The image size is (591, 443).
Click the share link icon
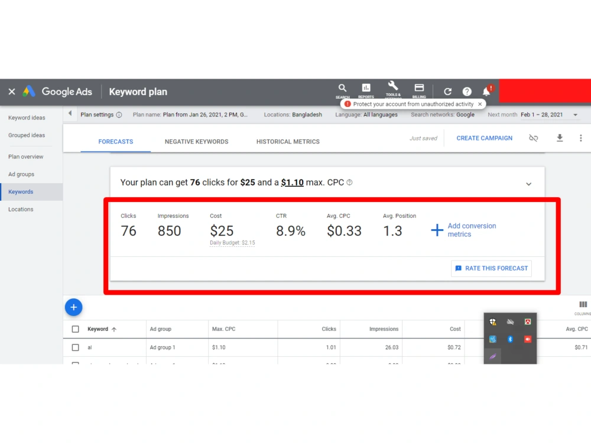(x=533, y=138)
